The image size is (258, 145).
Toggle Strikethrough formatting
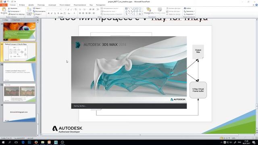(61, 13)
